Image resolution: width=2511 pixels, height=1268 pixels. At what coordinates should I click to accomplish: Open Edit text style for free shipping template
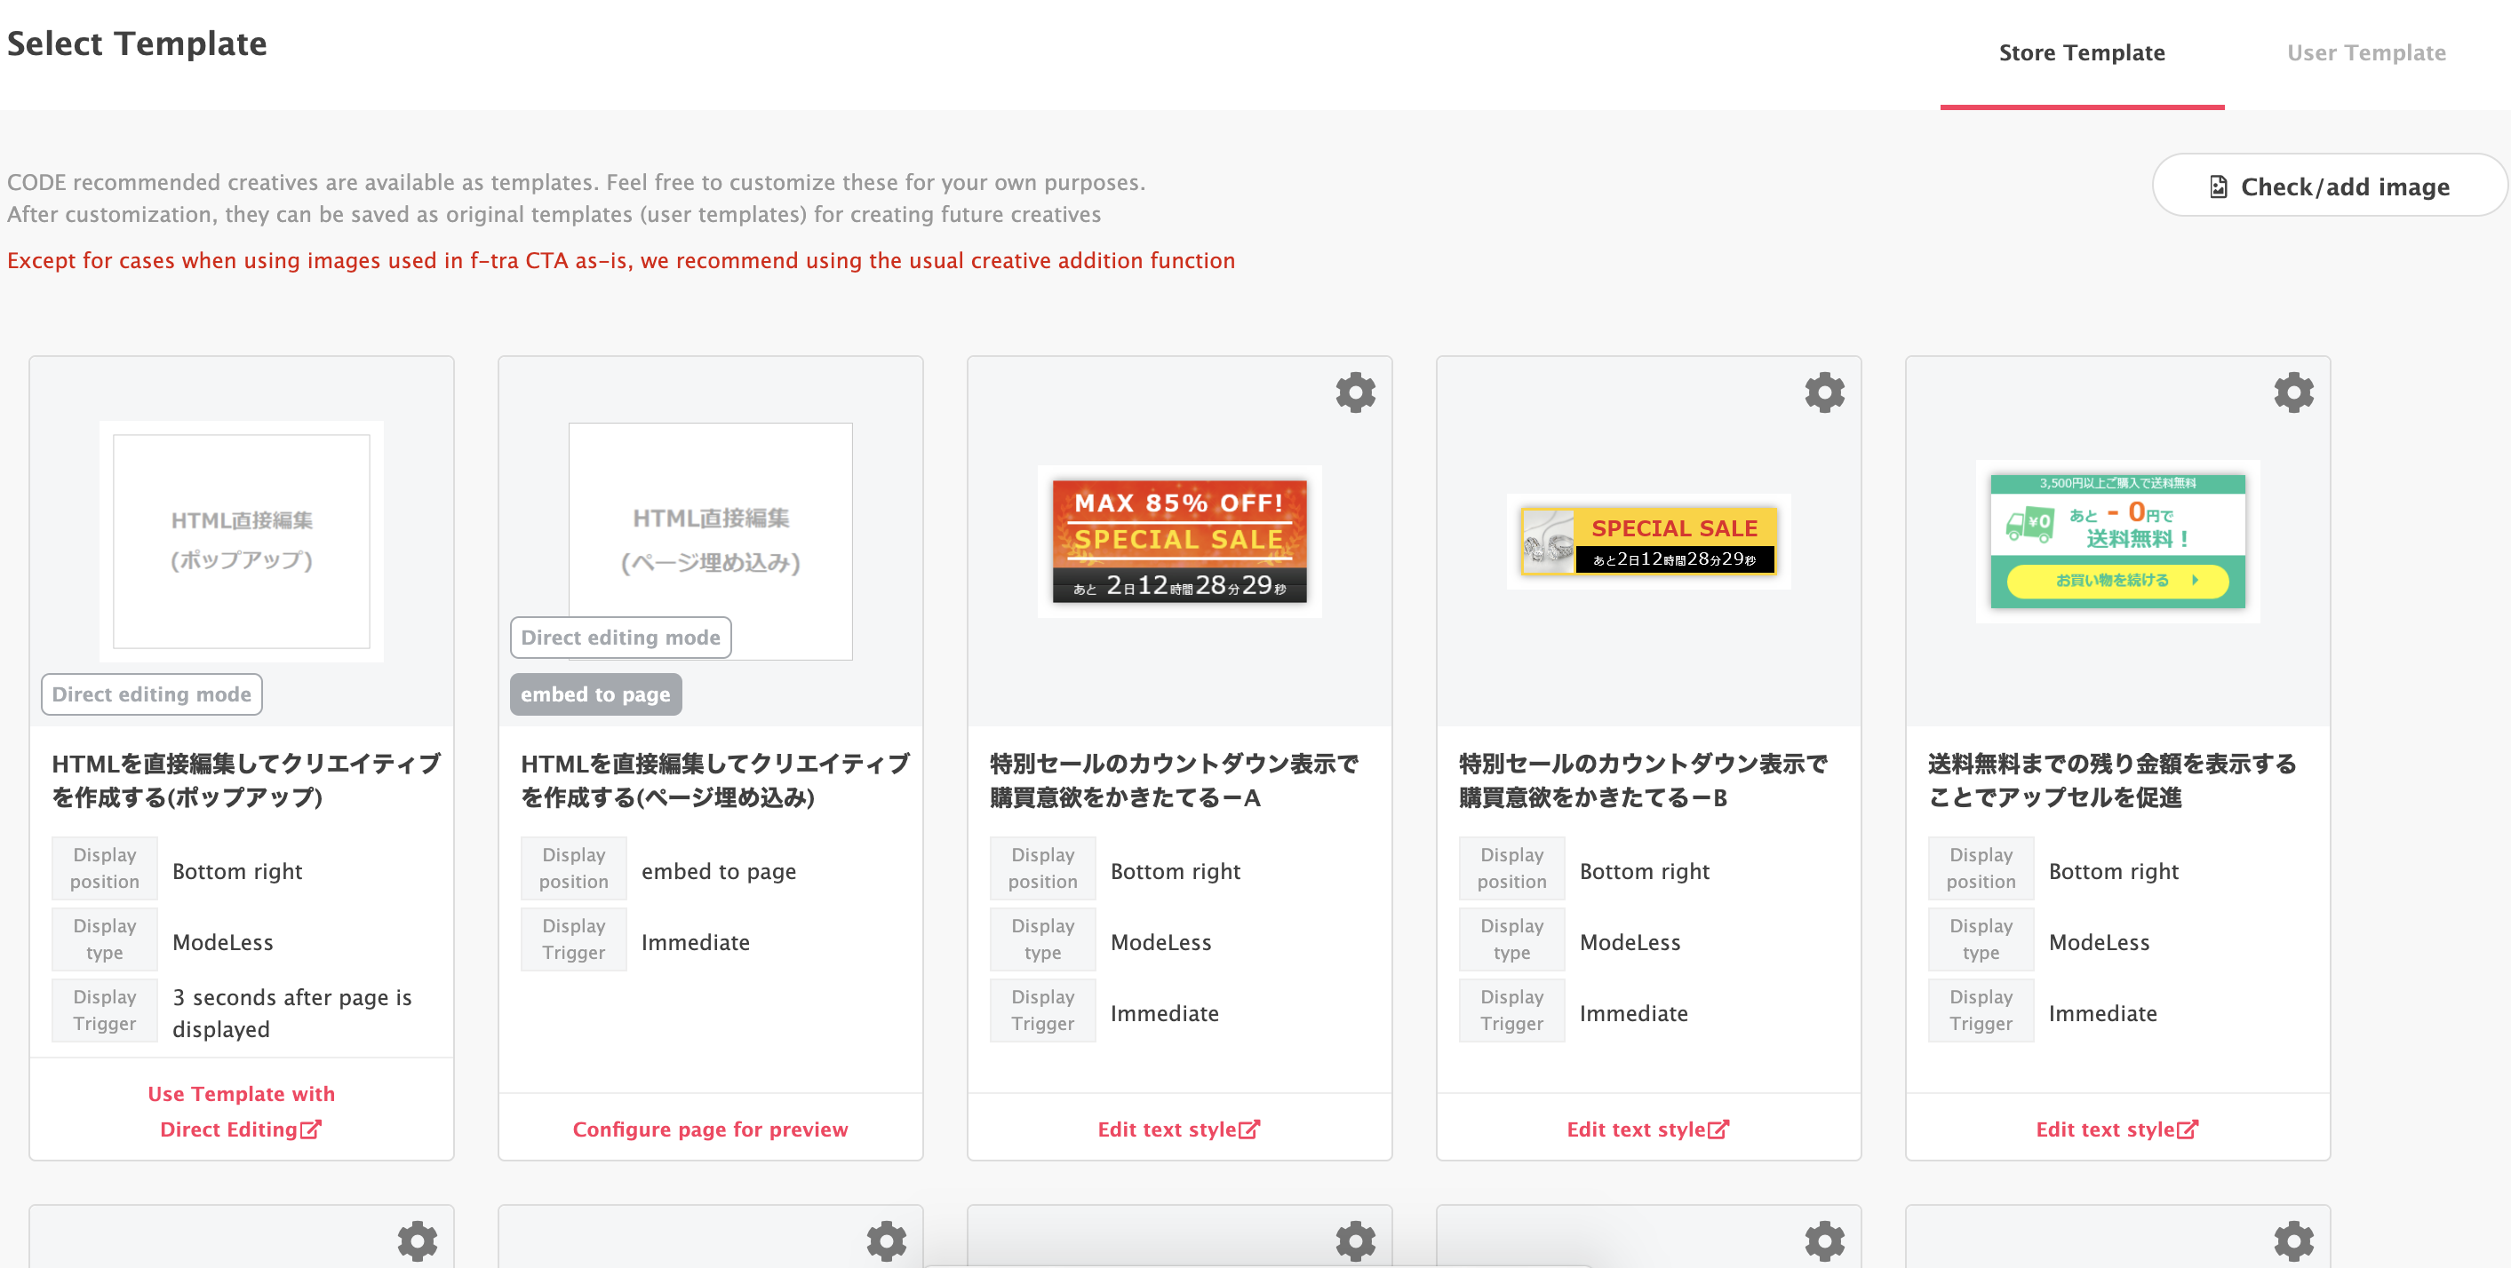(x=2116, y=1129)
